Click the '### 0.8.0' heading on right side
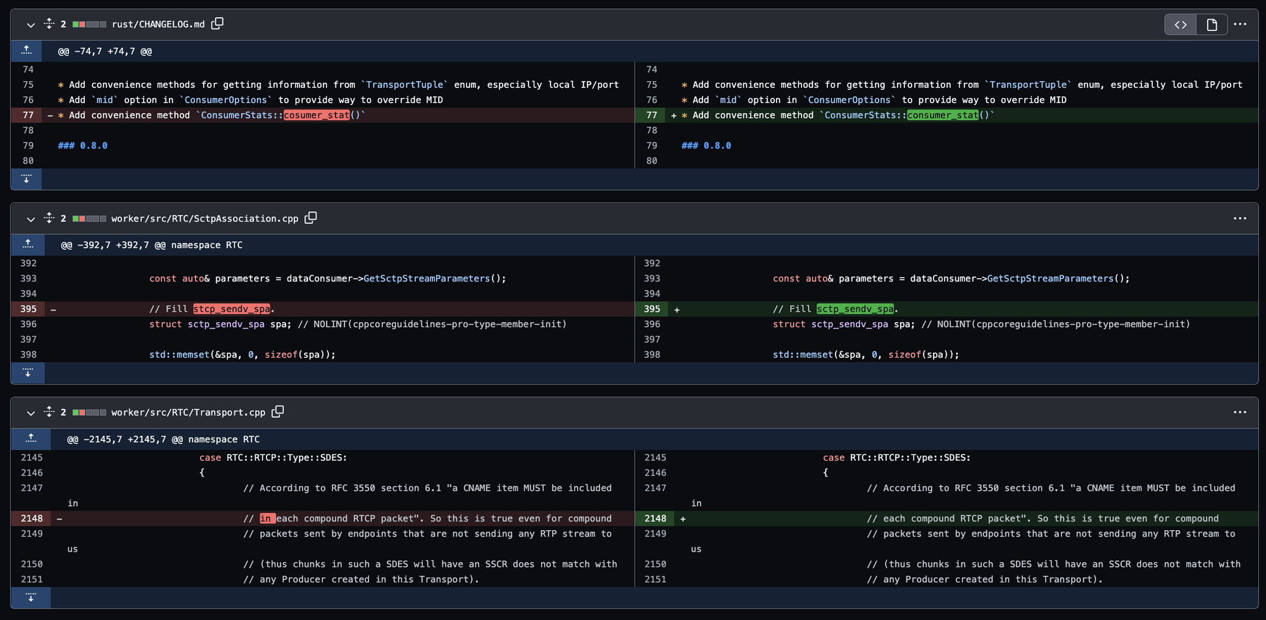Image resolution: width=1266 pixels, height=620 pixels. pyautogui.click(x=706, y=146)
